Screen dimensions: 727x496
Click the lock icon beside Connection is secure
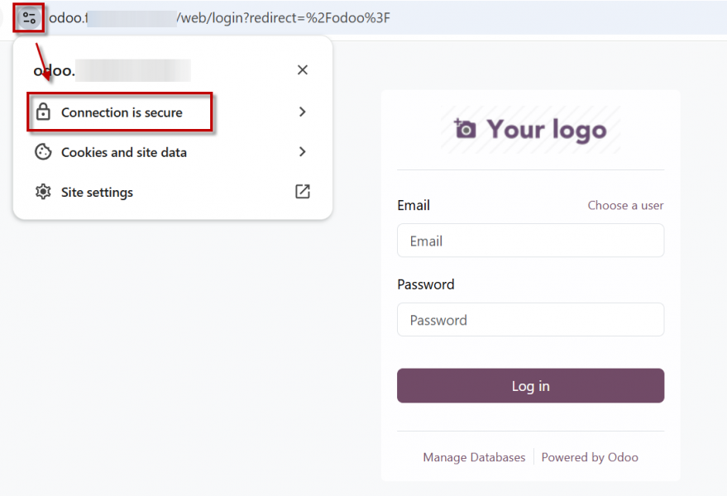[43, 112]
